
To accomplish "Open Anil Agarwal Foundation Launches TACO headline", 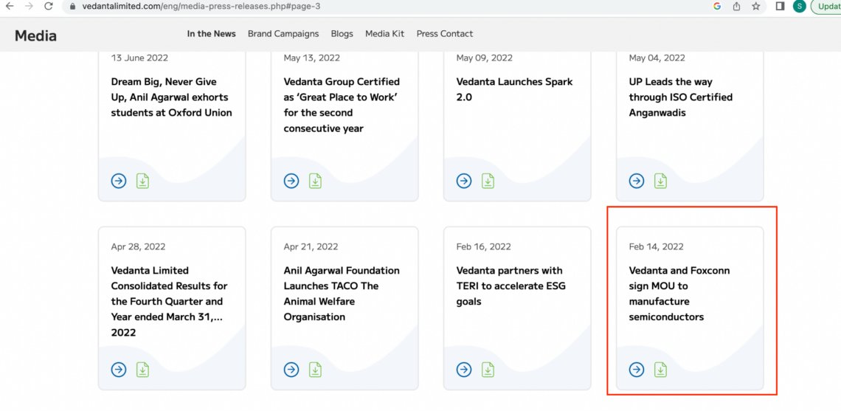I will point(342,294).
